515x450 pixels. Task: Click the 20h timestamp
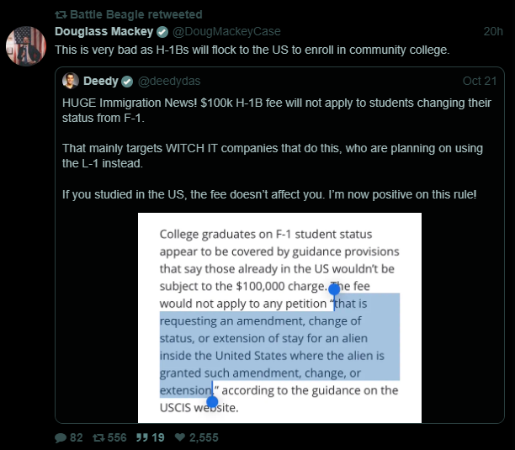click(493, 32)
